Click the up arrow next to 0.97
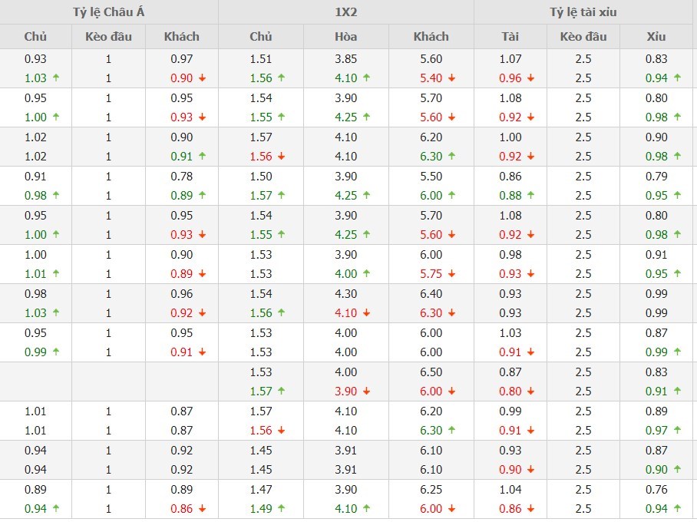 677,431
